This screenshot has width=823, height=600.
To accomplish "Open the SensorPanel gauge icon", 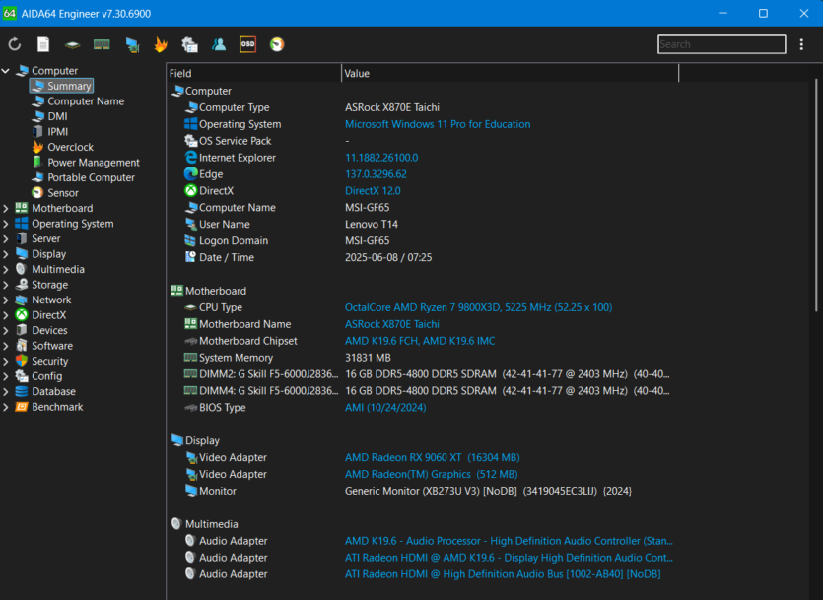I will [277, 44].
